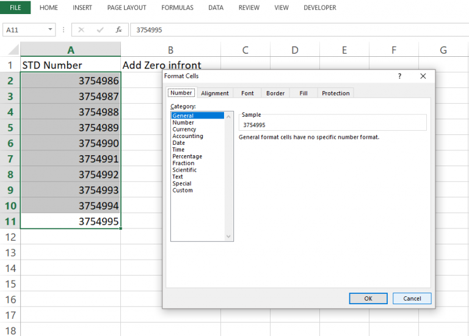Click cell with value 3754992

tap(71, 174)
